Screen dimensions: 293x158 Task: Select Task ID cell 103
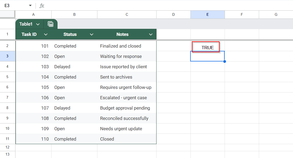33,67
